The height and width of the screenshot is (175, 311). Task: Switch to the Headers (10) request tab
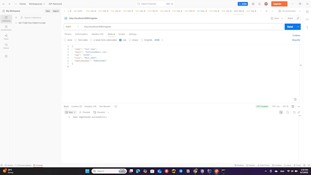pyautogui.click(x=97, y=34)
